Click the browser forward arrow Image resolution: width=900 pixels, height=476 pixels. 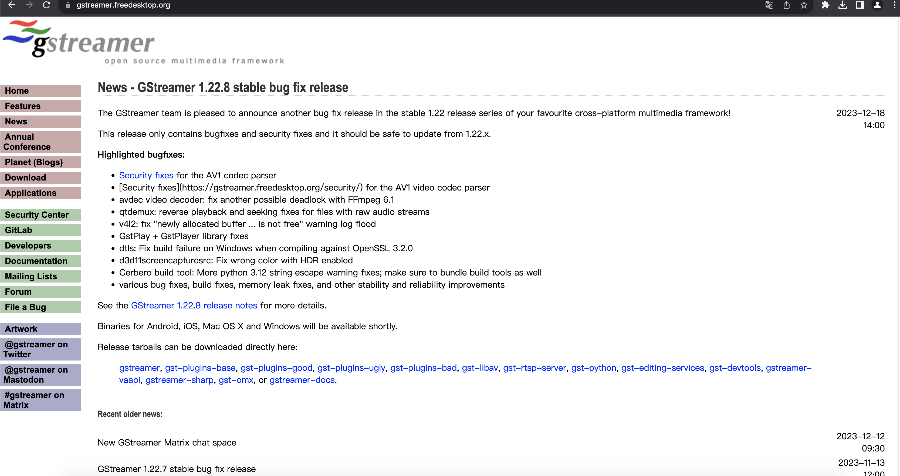(x=29, y=5)
